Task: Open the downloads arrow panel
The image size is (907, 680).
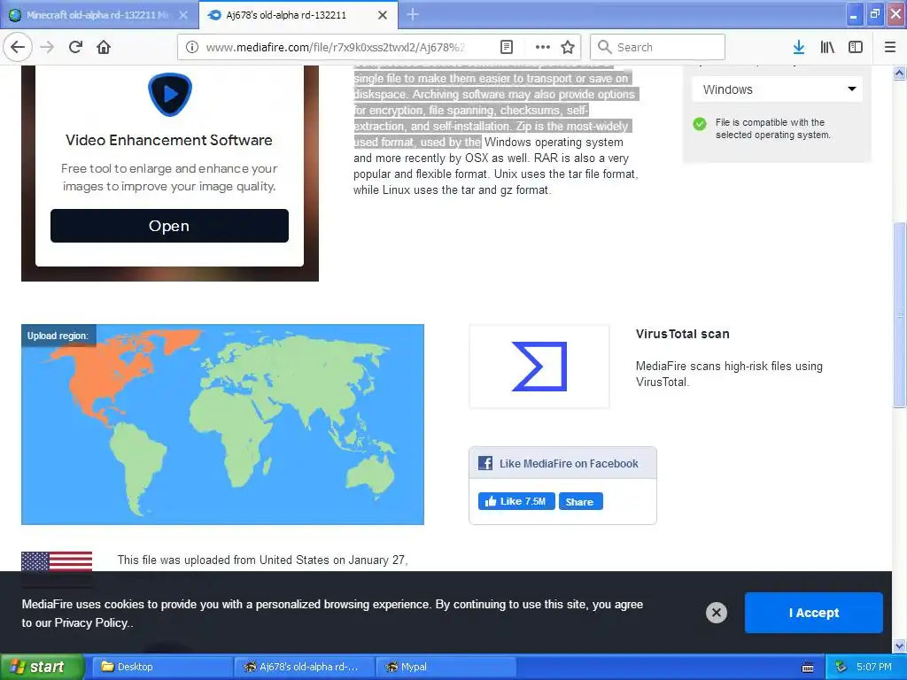Action: [x=799, y=47]
